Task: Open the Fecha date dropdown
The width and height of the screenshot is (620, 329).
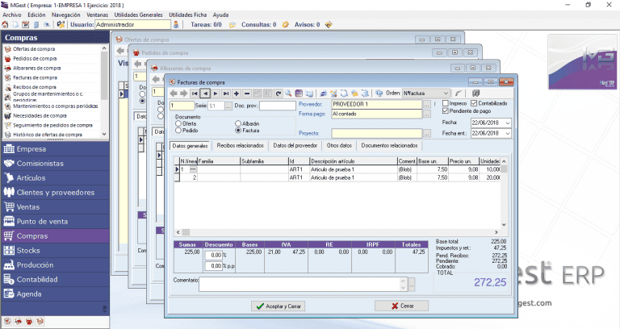Action: pos(508,123)
